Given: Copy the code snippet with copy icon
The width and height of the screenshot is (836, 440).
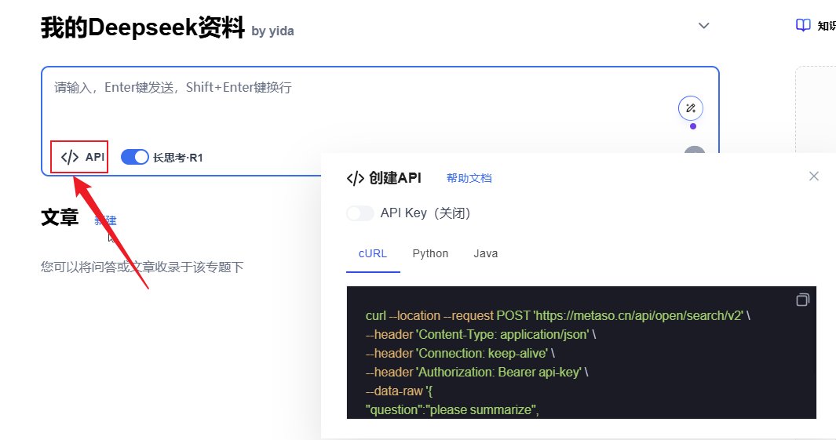Looking at the screenshot, I should tap(802, 300).
